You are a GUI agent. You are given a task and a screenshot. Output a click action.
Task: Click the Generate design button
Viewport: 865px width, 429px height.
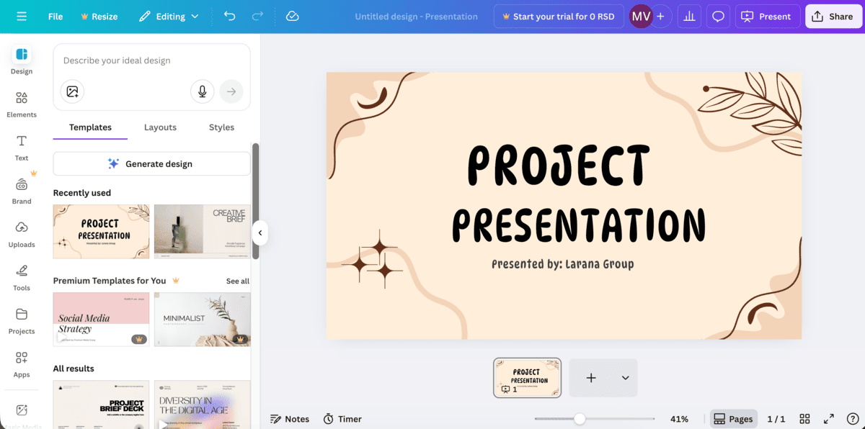coord(151,163)
